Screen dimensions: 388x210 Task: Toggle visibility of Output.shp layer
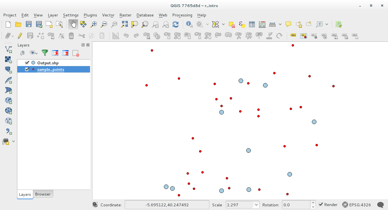click(27, 63)
